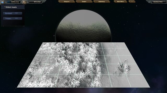Click the Bombard button
This screenshot has height=93, width=167.
point(13,13)
